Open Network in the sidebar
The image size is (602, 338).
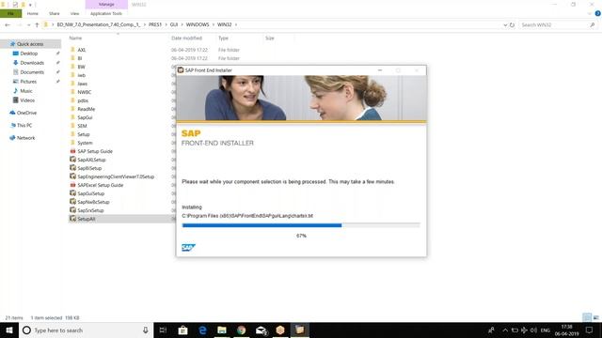coord(25,138)
